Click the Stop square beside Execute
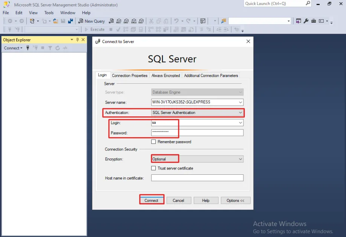The image size is (346, 237). (x=111, y=29)
